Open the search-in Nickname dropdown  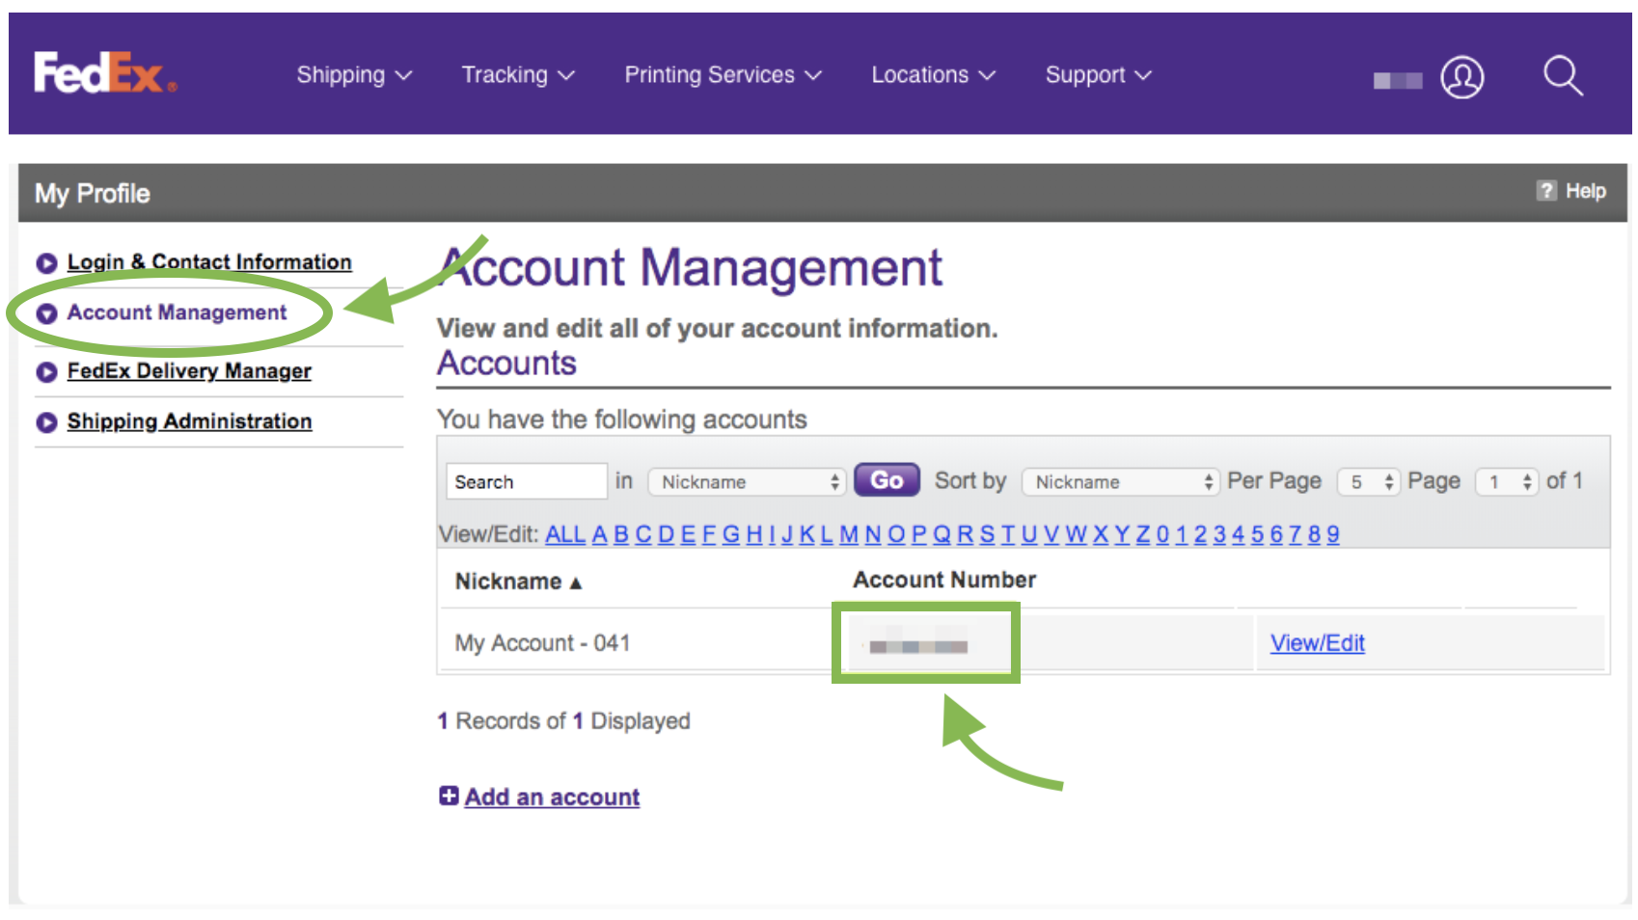point(747,481)
